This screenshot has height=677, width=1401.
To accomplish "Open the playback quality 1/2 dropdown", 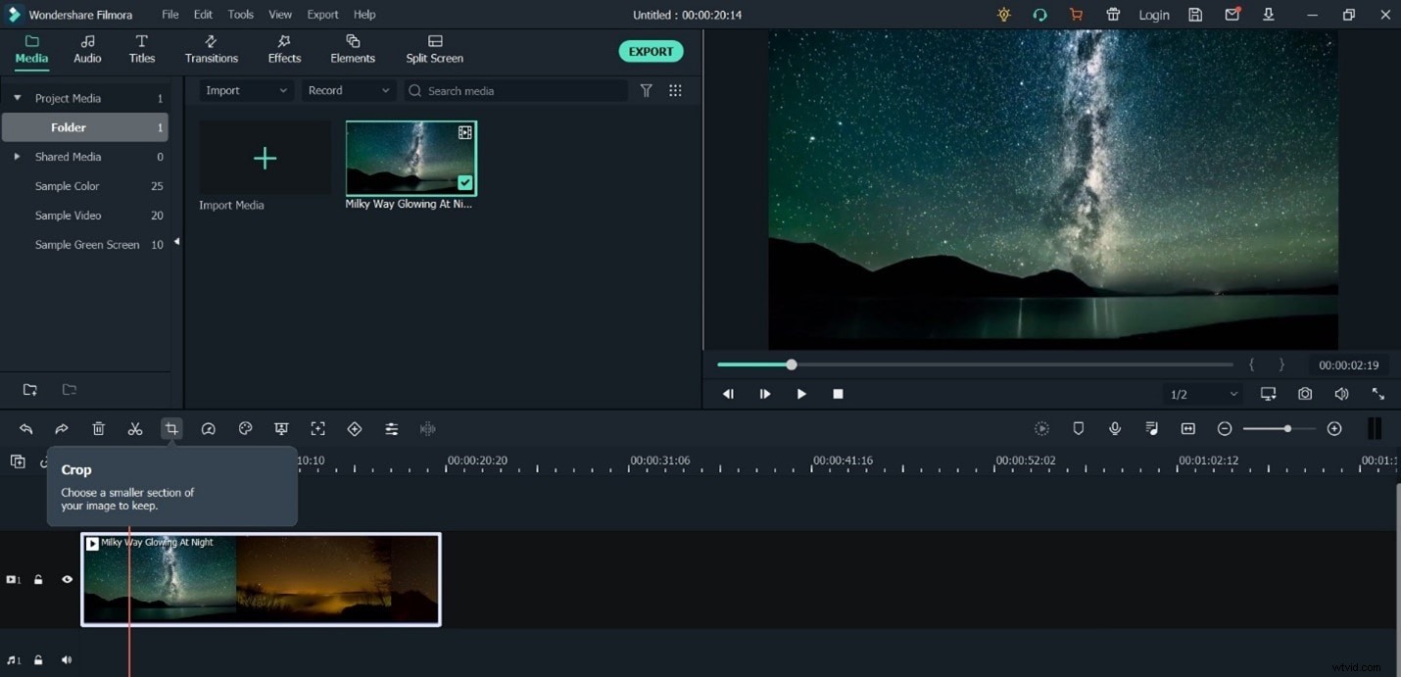I will pos(1202,394).
